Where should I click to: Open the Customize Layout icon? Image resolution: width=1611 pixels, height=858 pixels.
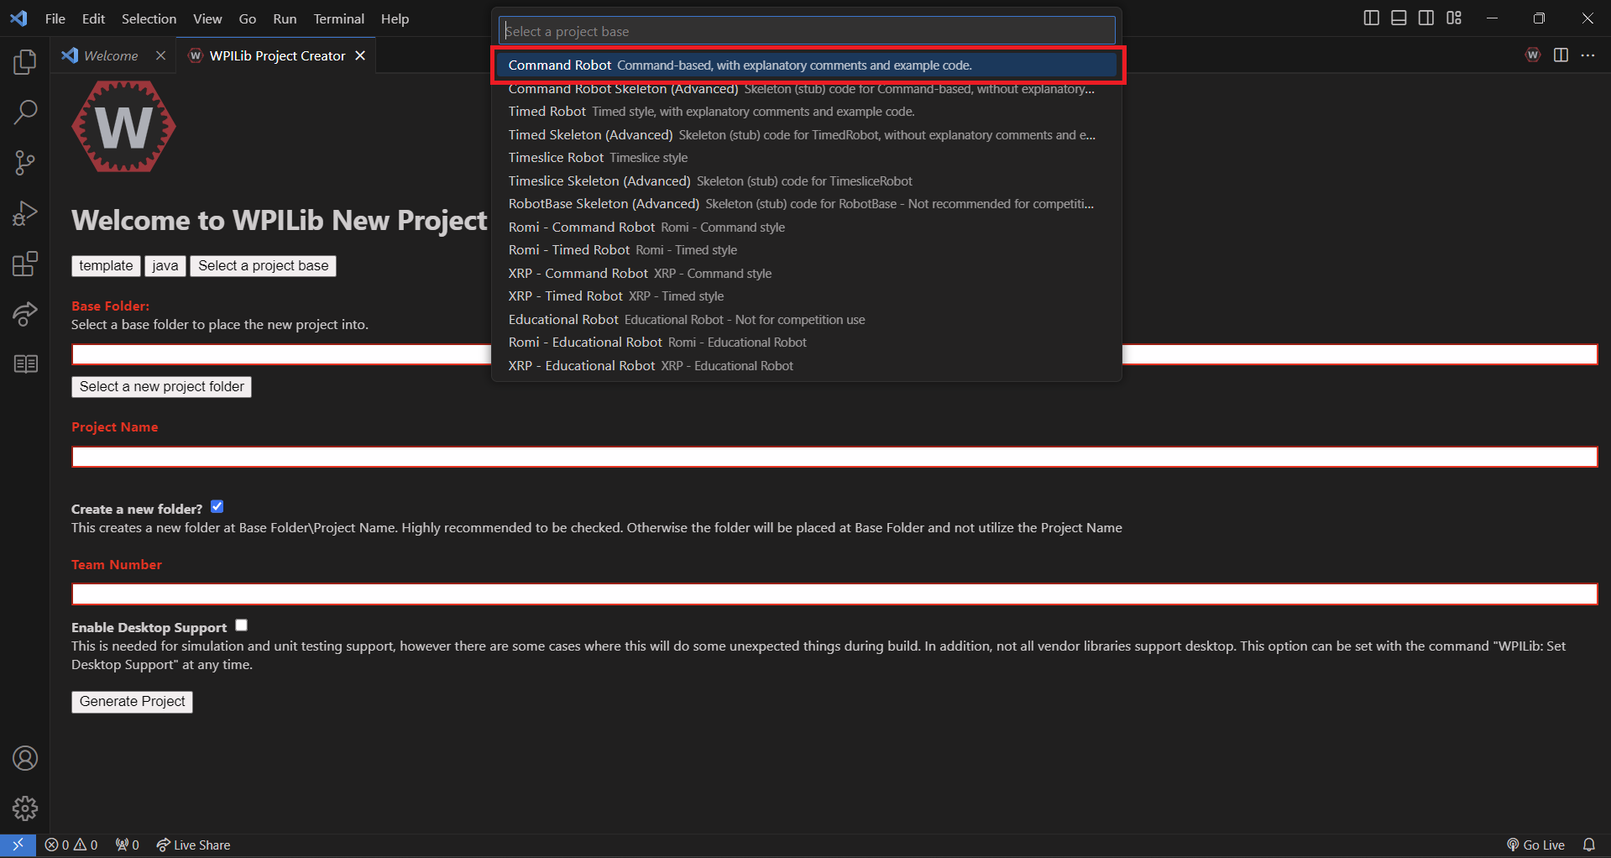pyautogui.click(x=1454, y=18)
